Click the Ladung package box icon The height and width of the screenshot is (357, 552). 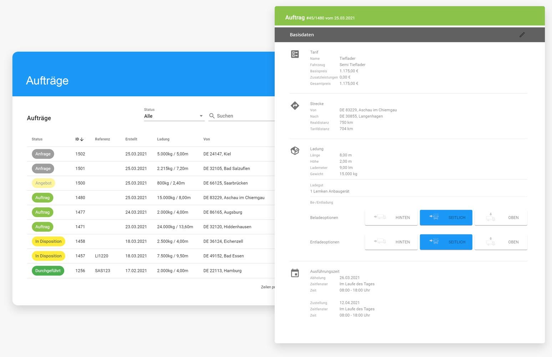click(295, 151)
